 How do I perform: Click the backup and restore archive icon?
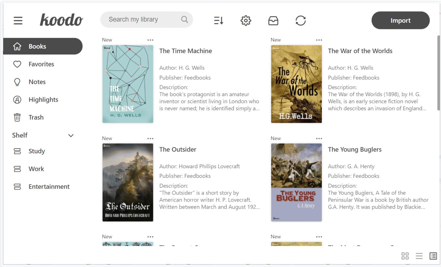[273, 21]
